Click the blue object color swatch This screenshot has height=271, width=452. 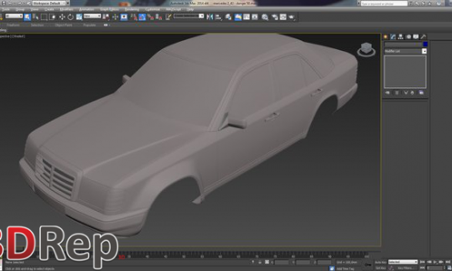click(x=425, y=44)
